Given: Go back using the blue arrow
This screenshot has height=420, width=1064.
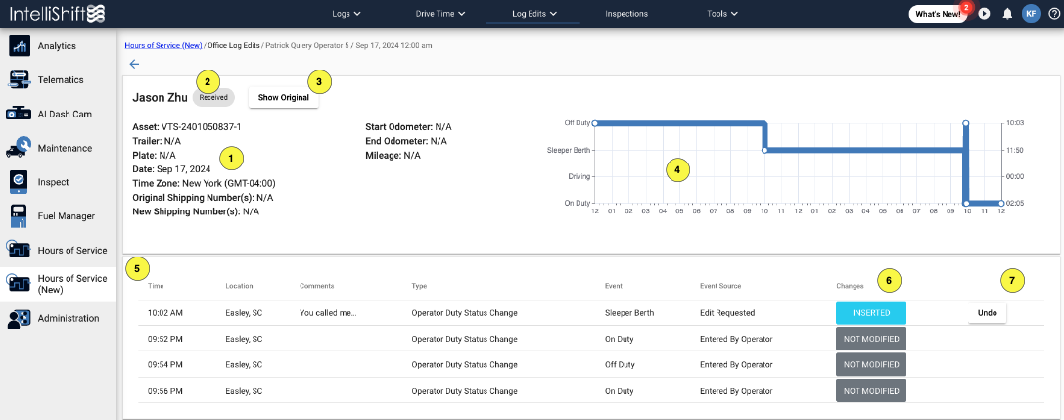Looking at the screenshot, I should [x=134, y=64].
